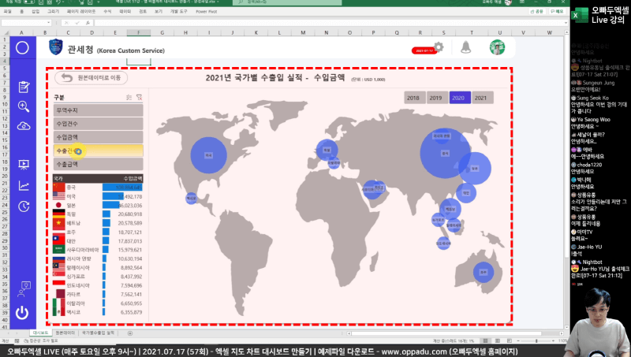Screen dimensions: 631x357
Task: Toggle multi-select on the 구분 slicer
Action: pyautogui.click(x=129, y=97)
